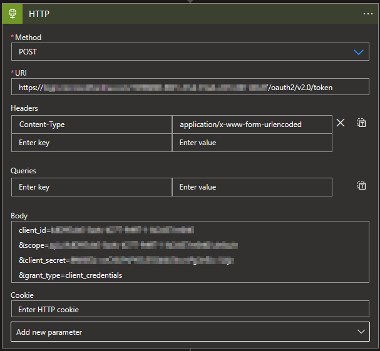Viewport: 380px width, 351px height.
Task: Click the URI input field
Action: [x=190, y=87]
